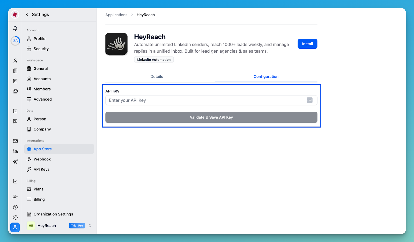Viewport: 414px width, 242px height.
Task: Focus the Enter your API Key field
Action: pyautogui.click(x=211, y=100)
